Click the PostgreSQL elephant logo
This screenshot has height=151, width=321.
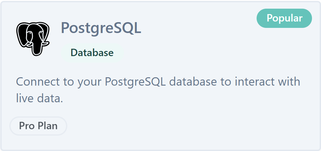(33, 39)
